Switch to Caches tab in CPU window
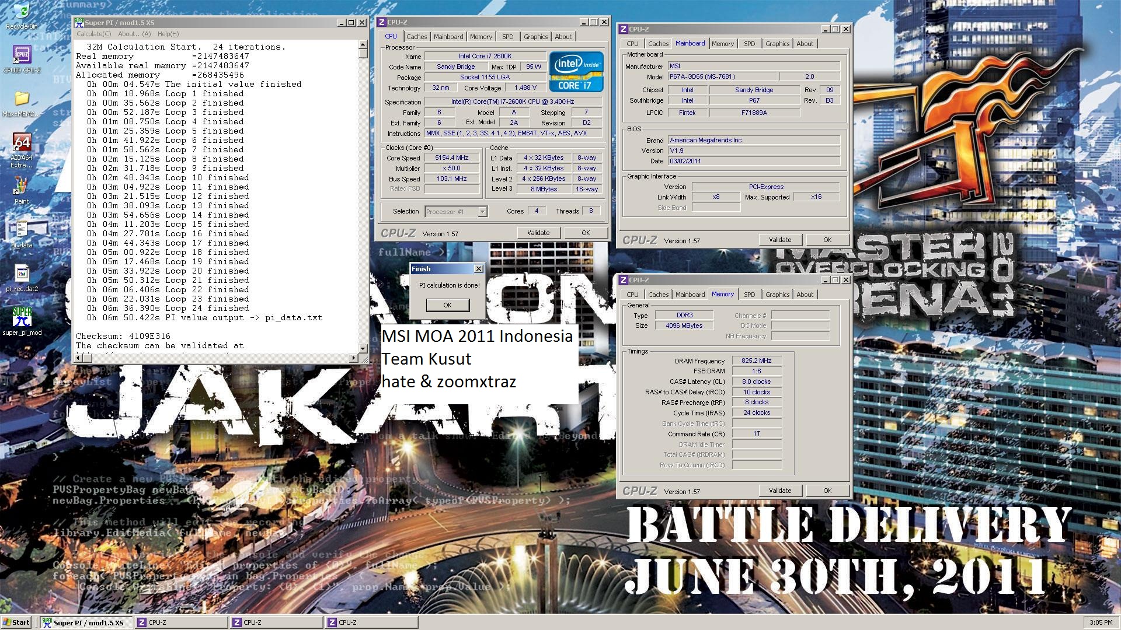This screenshot has height=630, width=1121. click(x=416, y=37)
